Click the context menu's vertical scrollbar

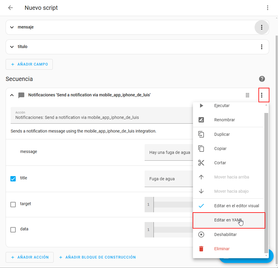pos(266,178)
